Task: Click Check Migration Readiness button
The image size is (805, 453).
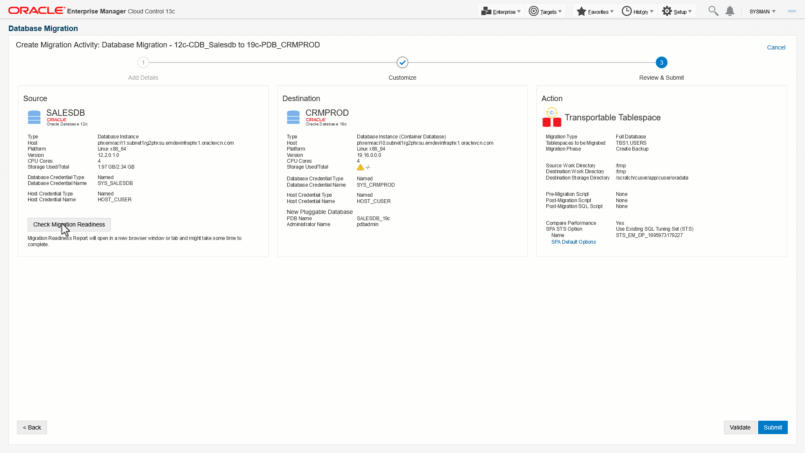Action: click(69, 224)
